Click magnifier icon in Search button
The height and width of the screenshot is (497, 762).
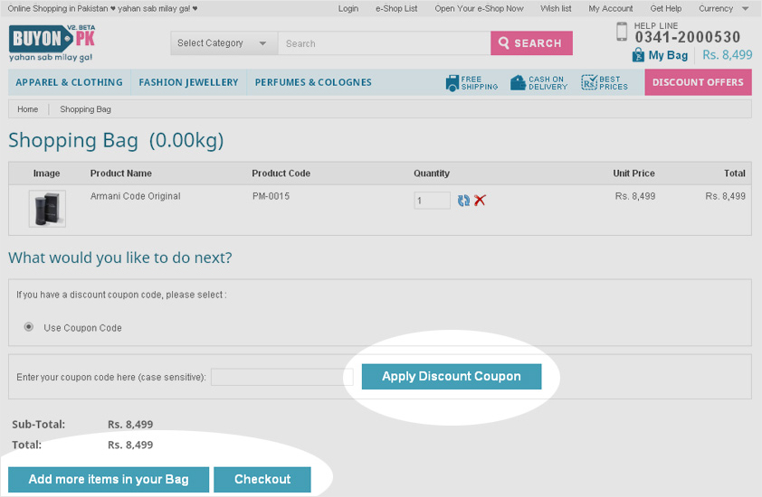pyautogui.click(x=504, y=43)
